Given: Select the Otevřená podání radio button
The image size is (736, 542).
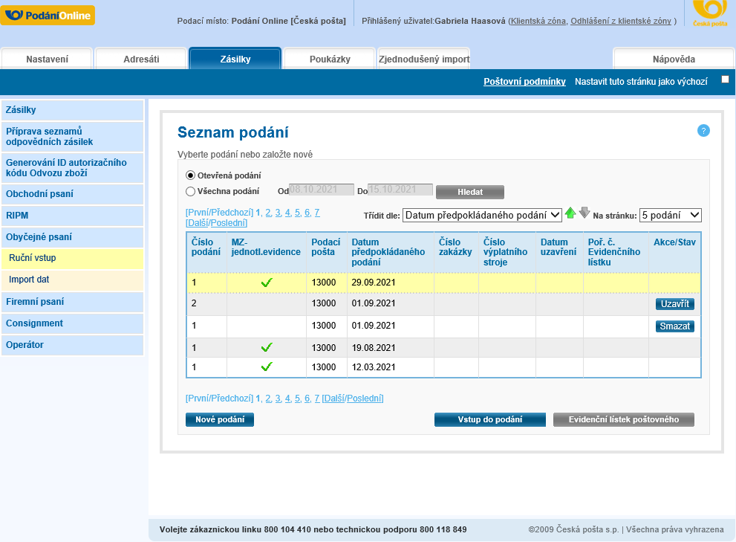Looking at the screenshot, I should (x=190, y=175).
